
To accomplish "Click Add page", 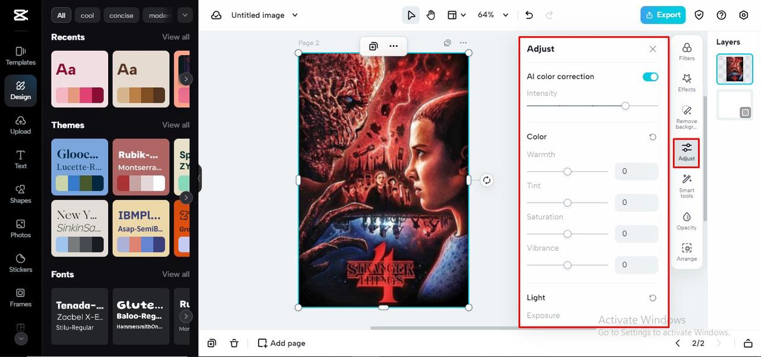I will (282, 343).
